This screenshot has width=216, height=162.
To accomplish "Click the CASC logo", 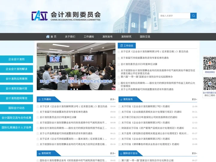I will click(x=40, y=16).
